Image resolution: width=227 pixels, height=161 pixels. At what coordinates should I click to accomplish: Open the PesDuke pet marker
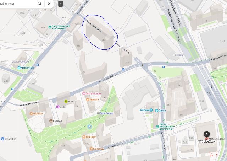(151, 110)
